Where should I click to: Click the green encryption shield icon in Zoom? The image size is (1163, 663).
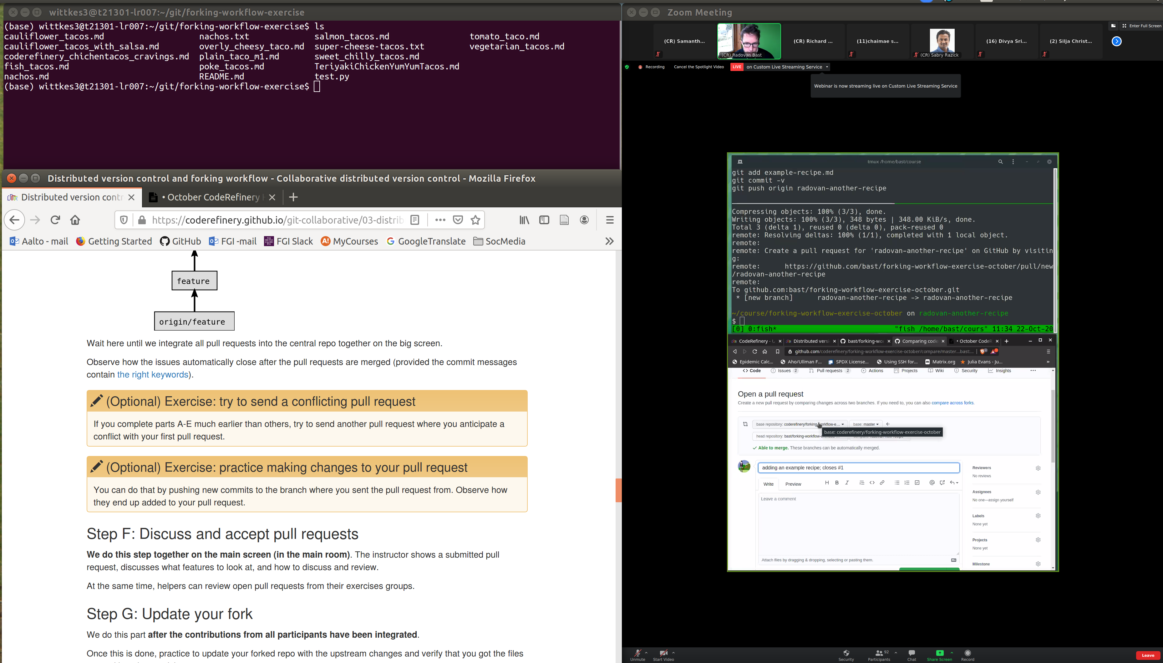(627, 67)
